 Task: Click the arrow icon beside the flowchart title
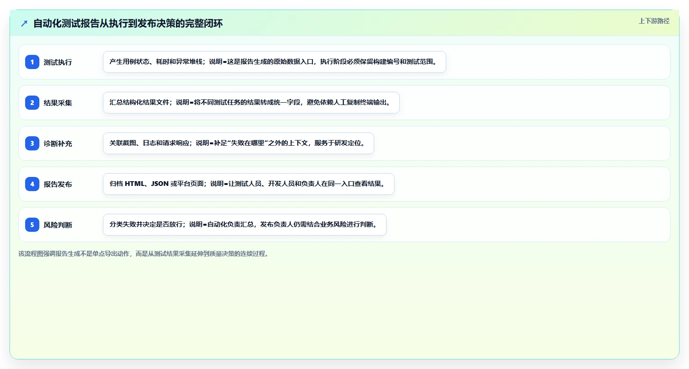click(x=24, y=23)
